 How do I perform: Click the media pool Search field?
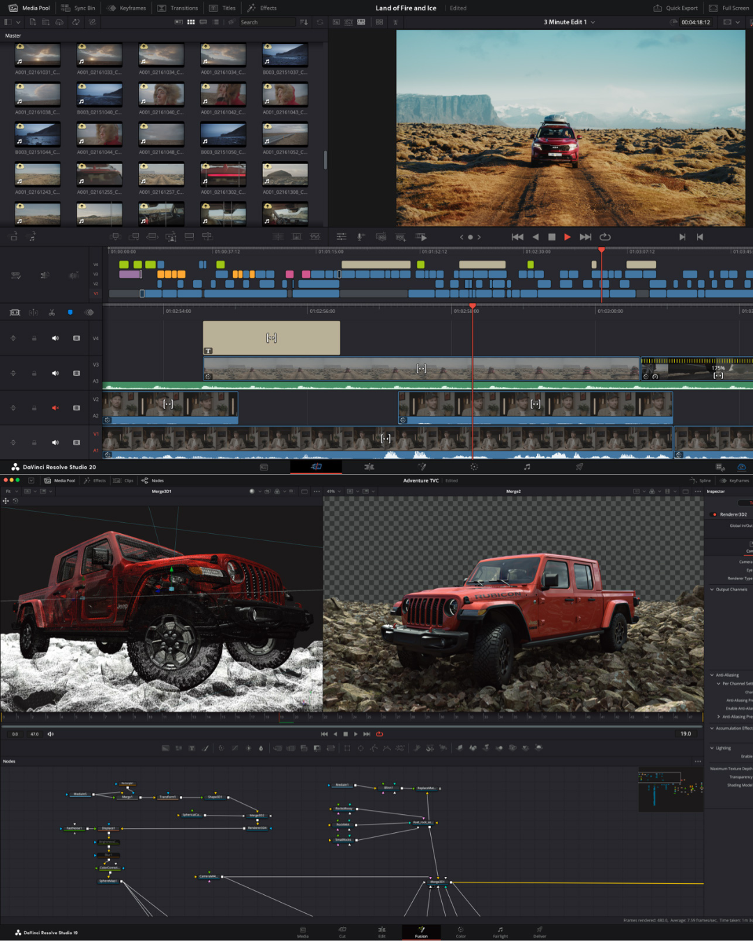click(267, 22)
